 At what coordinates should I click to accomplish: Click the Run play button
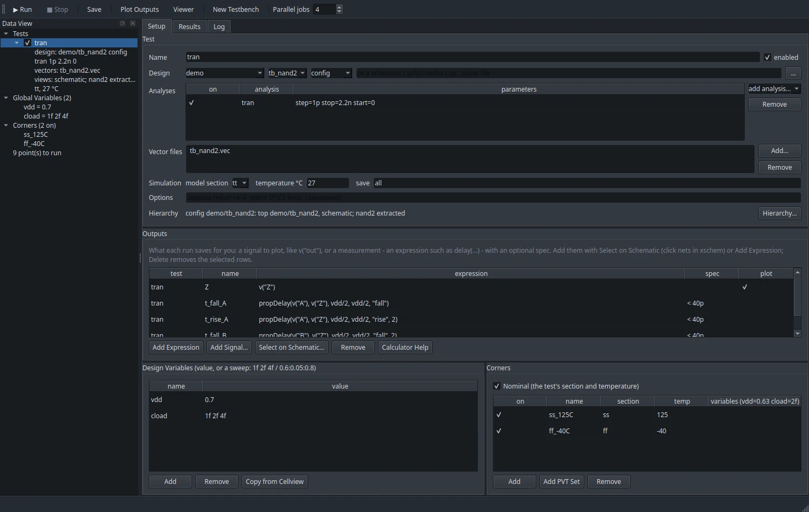tap(22, 10)
